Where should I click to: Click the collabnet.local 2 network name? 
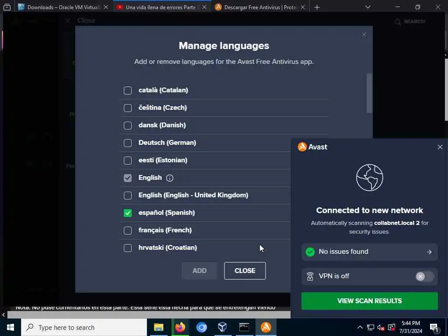tap(397, 223)
